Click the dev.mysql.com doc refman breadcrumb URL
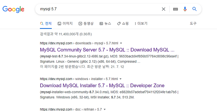The image size is (217, 111). click(x=71, y=109)
